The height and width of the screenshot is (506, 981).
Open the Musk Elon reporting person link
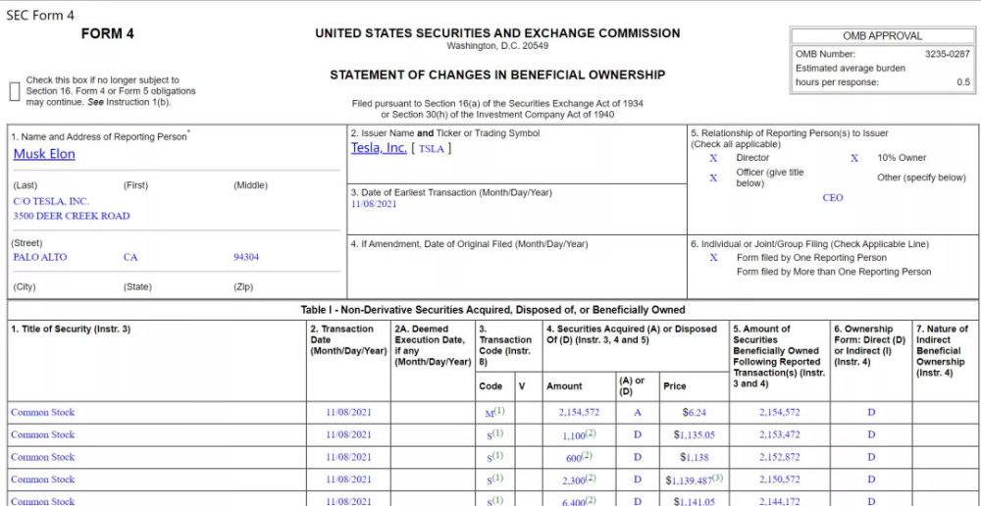click(x=44, y=154)
